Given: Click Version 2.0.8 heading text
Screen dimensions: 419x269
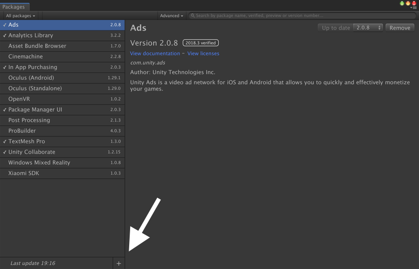Looking at the screenshot, I should (x=154, y=43).
